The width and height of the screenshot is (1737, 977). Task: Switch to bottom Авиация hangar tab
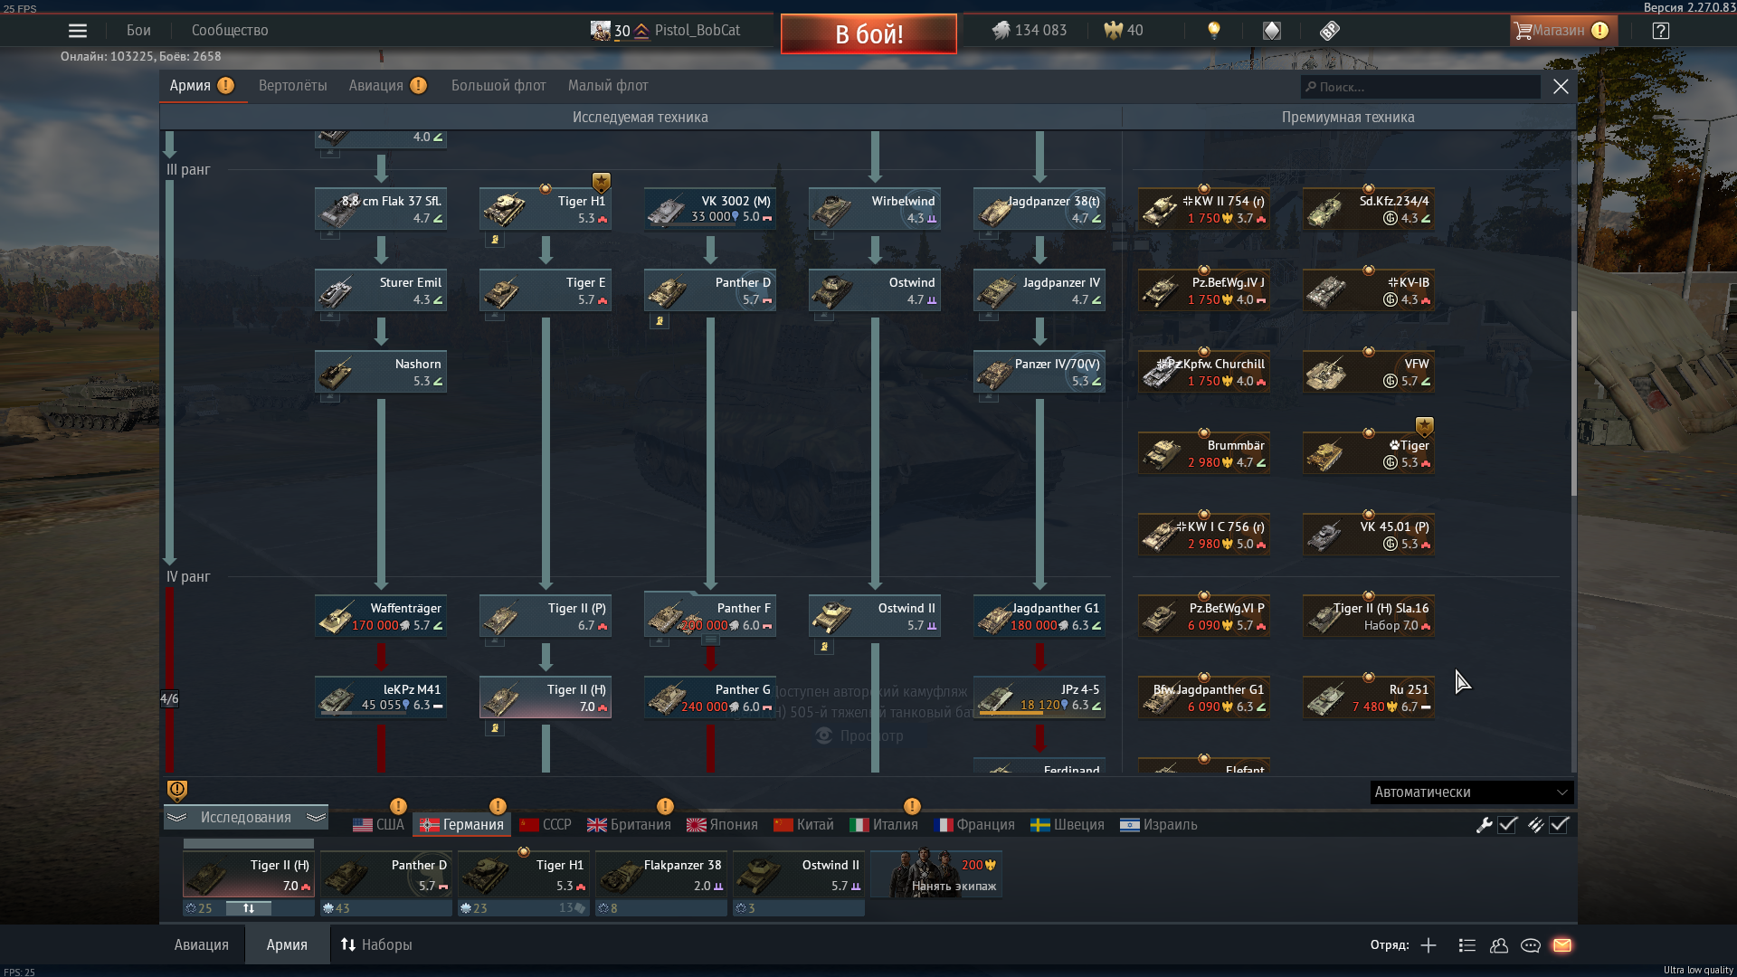coord(202,945)
